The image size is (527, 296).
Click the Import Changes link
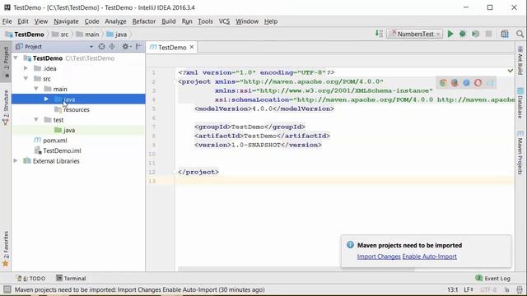point(379,257)
